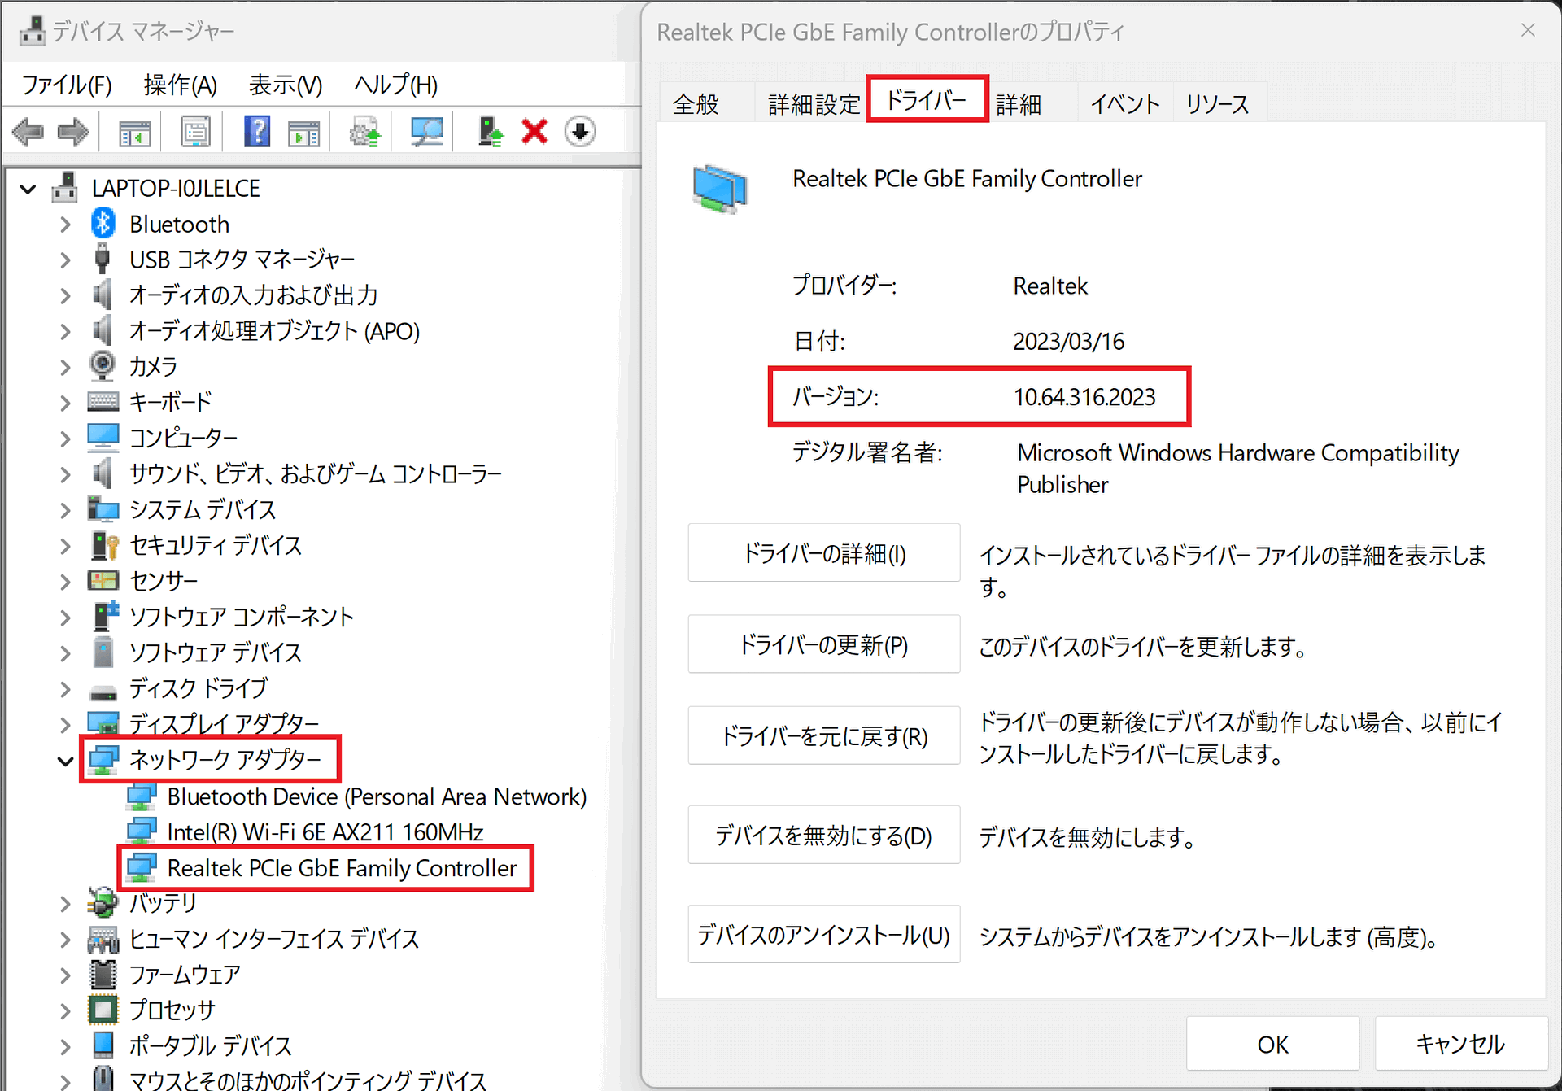Click the Human Interface Devices icon
The height and width of the screenshot is (1091, 1562).
point(103,940)
